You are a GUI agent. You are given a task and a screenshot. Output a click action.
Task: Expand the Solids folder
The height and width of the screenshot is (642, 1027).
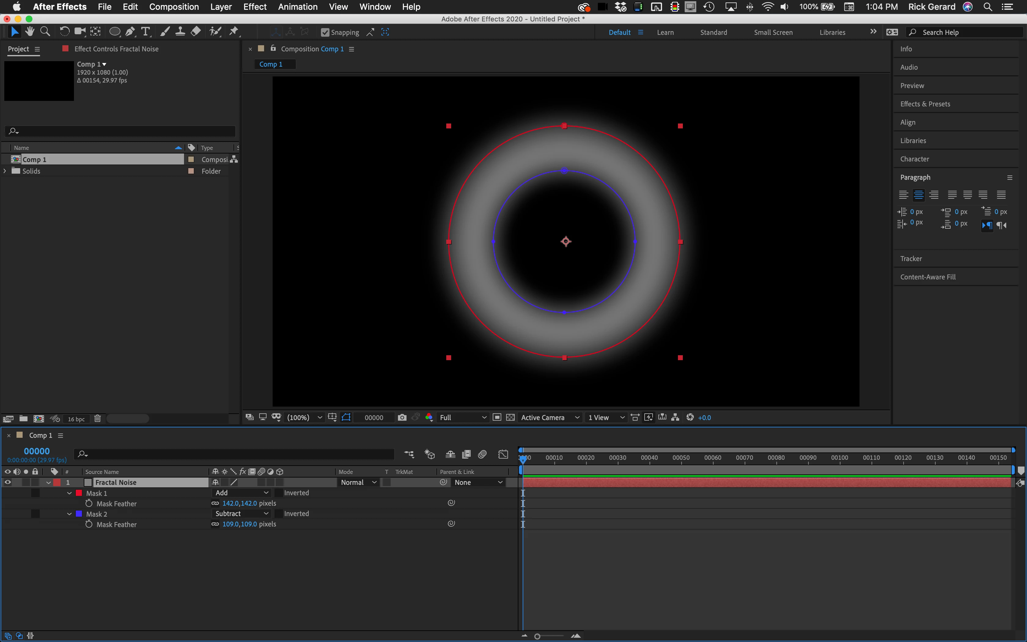point(5,171)
